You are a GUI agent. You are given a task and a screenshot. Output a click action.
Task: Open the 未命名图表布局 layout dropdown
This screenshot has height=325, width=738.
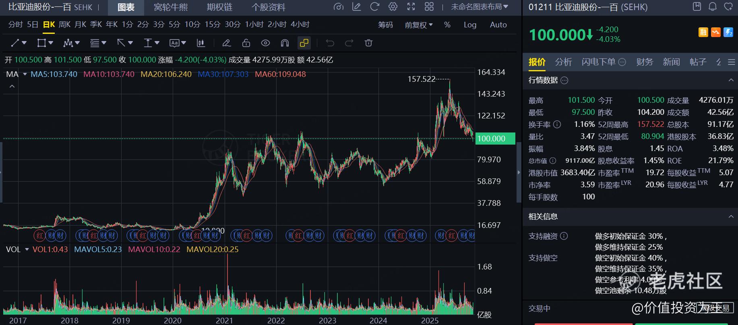click(x=479, y=7)
